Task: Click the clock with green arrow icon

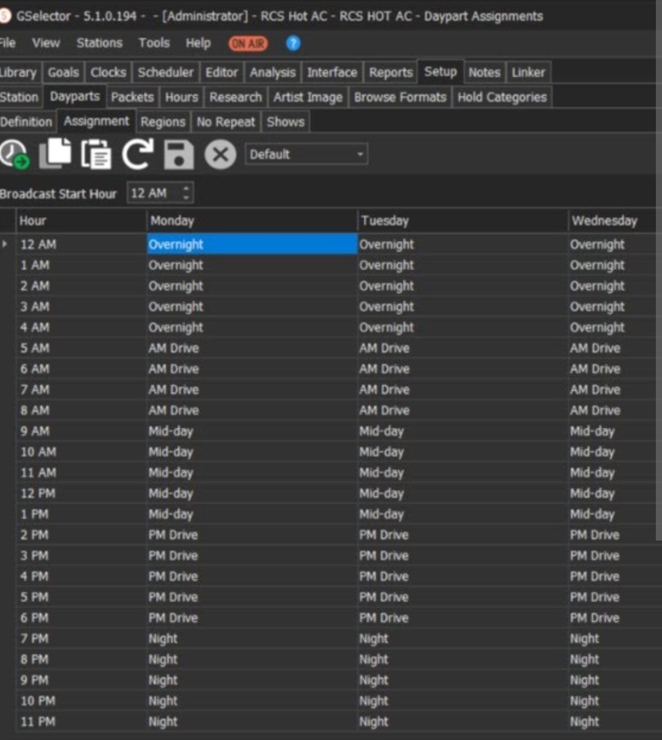Action: click(x=15, y=154)
